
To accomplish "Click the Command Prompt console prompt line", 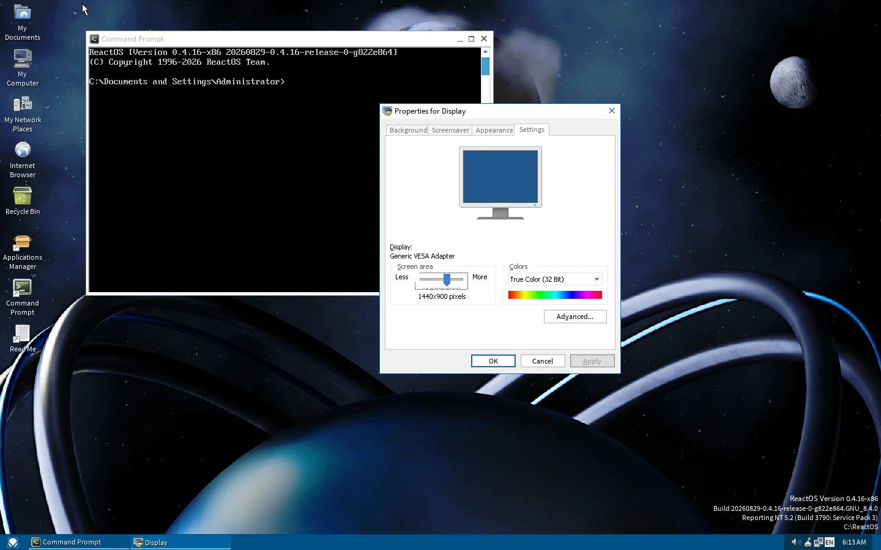I will point(187,81).
